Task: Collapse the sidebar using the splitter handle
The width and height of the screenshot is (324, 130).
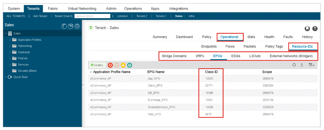Action: (83, 85)
